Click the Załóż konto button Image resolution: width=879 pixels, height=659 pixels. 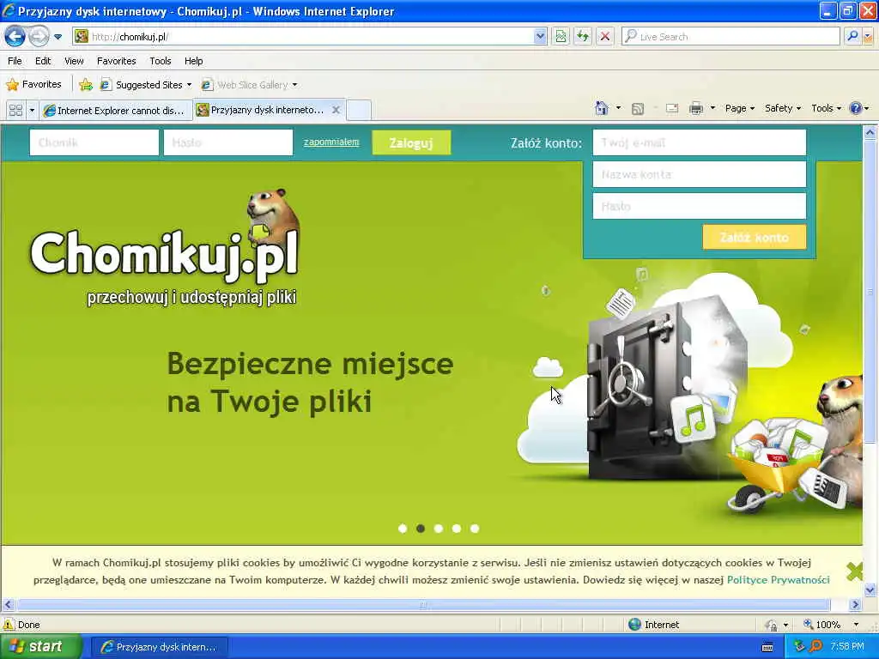click(x=754, y=237)
